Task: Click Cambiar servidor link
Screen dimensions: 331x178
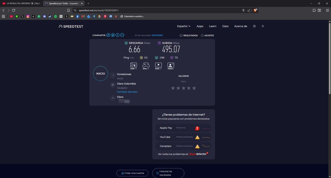Action: coord(127,92)
